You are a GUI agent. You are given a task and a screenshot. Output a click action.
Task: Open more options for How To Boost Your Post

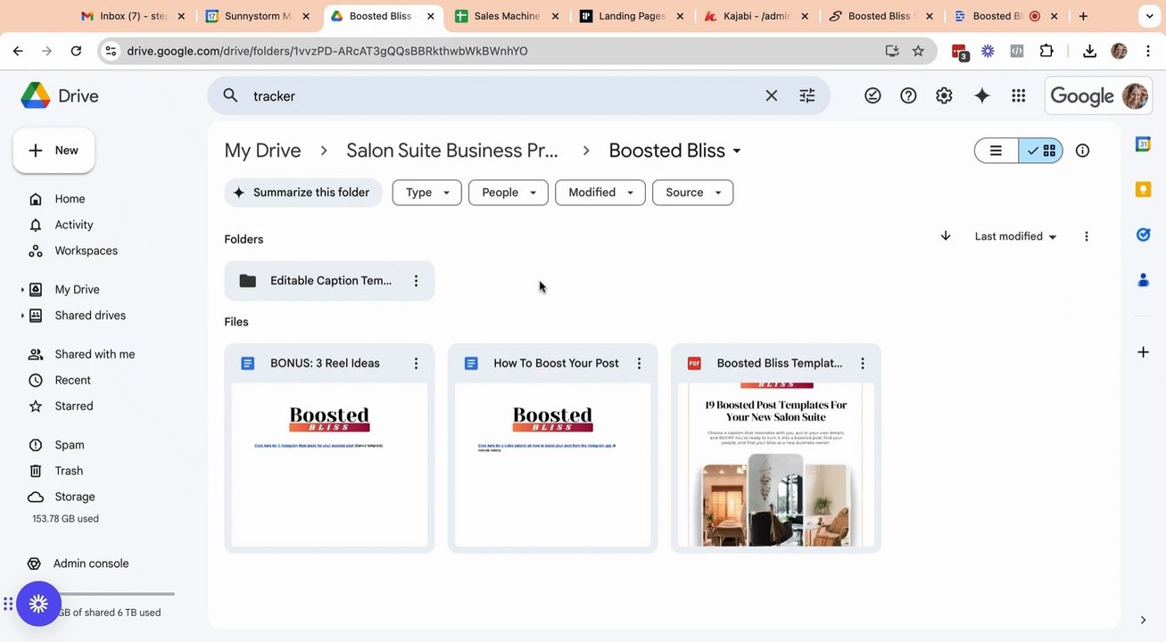coord(639,363)
